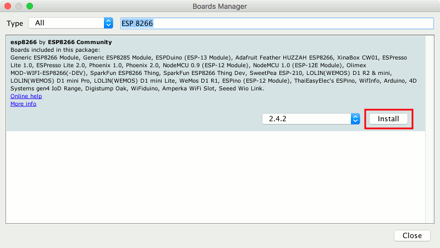Open the Type filter dropdown showing All
This screenshot has width=440, height=248.
click(71, 23)
